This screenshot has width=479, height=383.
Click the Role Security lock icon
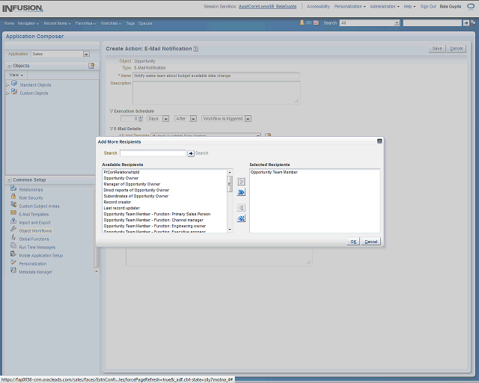click(13, 197)
